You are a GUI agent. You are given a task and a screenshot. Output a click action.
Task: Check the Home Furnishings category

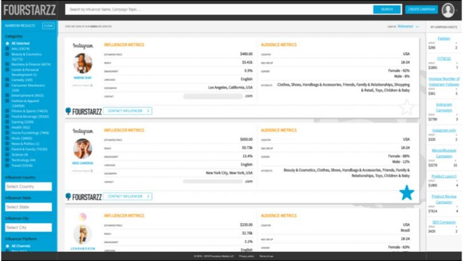click(7, 133)
